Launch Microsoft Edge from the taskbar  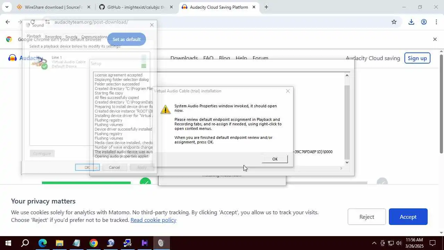pos(42,243)
